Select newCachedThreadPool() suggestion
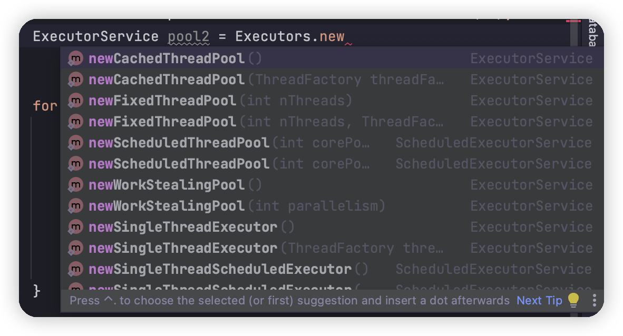Viewport: 623px width, 336px height. point(332,58)
